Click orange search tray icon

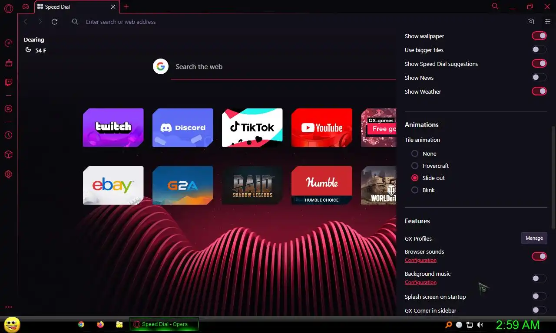[449, 325]
